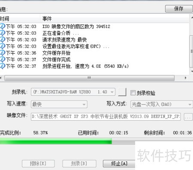This screenshot has width=193, height=170.
Task: Click info icon next to 文件缓存完成 entry
Action: (x=2, y=59)
